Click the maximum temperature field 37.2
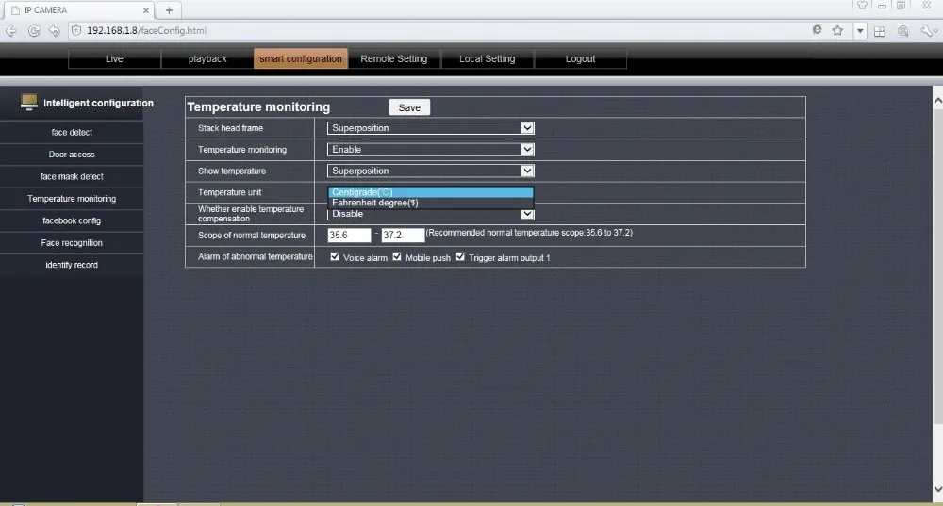943x506 pixels. click(x=403, y=235)
